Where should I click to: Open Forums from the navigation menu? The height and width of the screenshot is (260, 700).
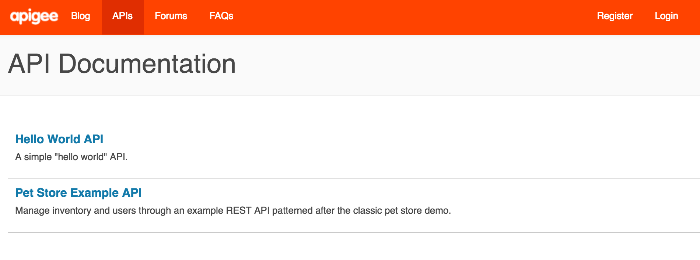tap(171, 17)
